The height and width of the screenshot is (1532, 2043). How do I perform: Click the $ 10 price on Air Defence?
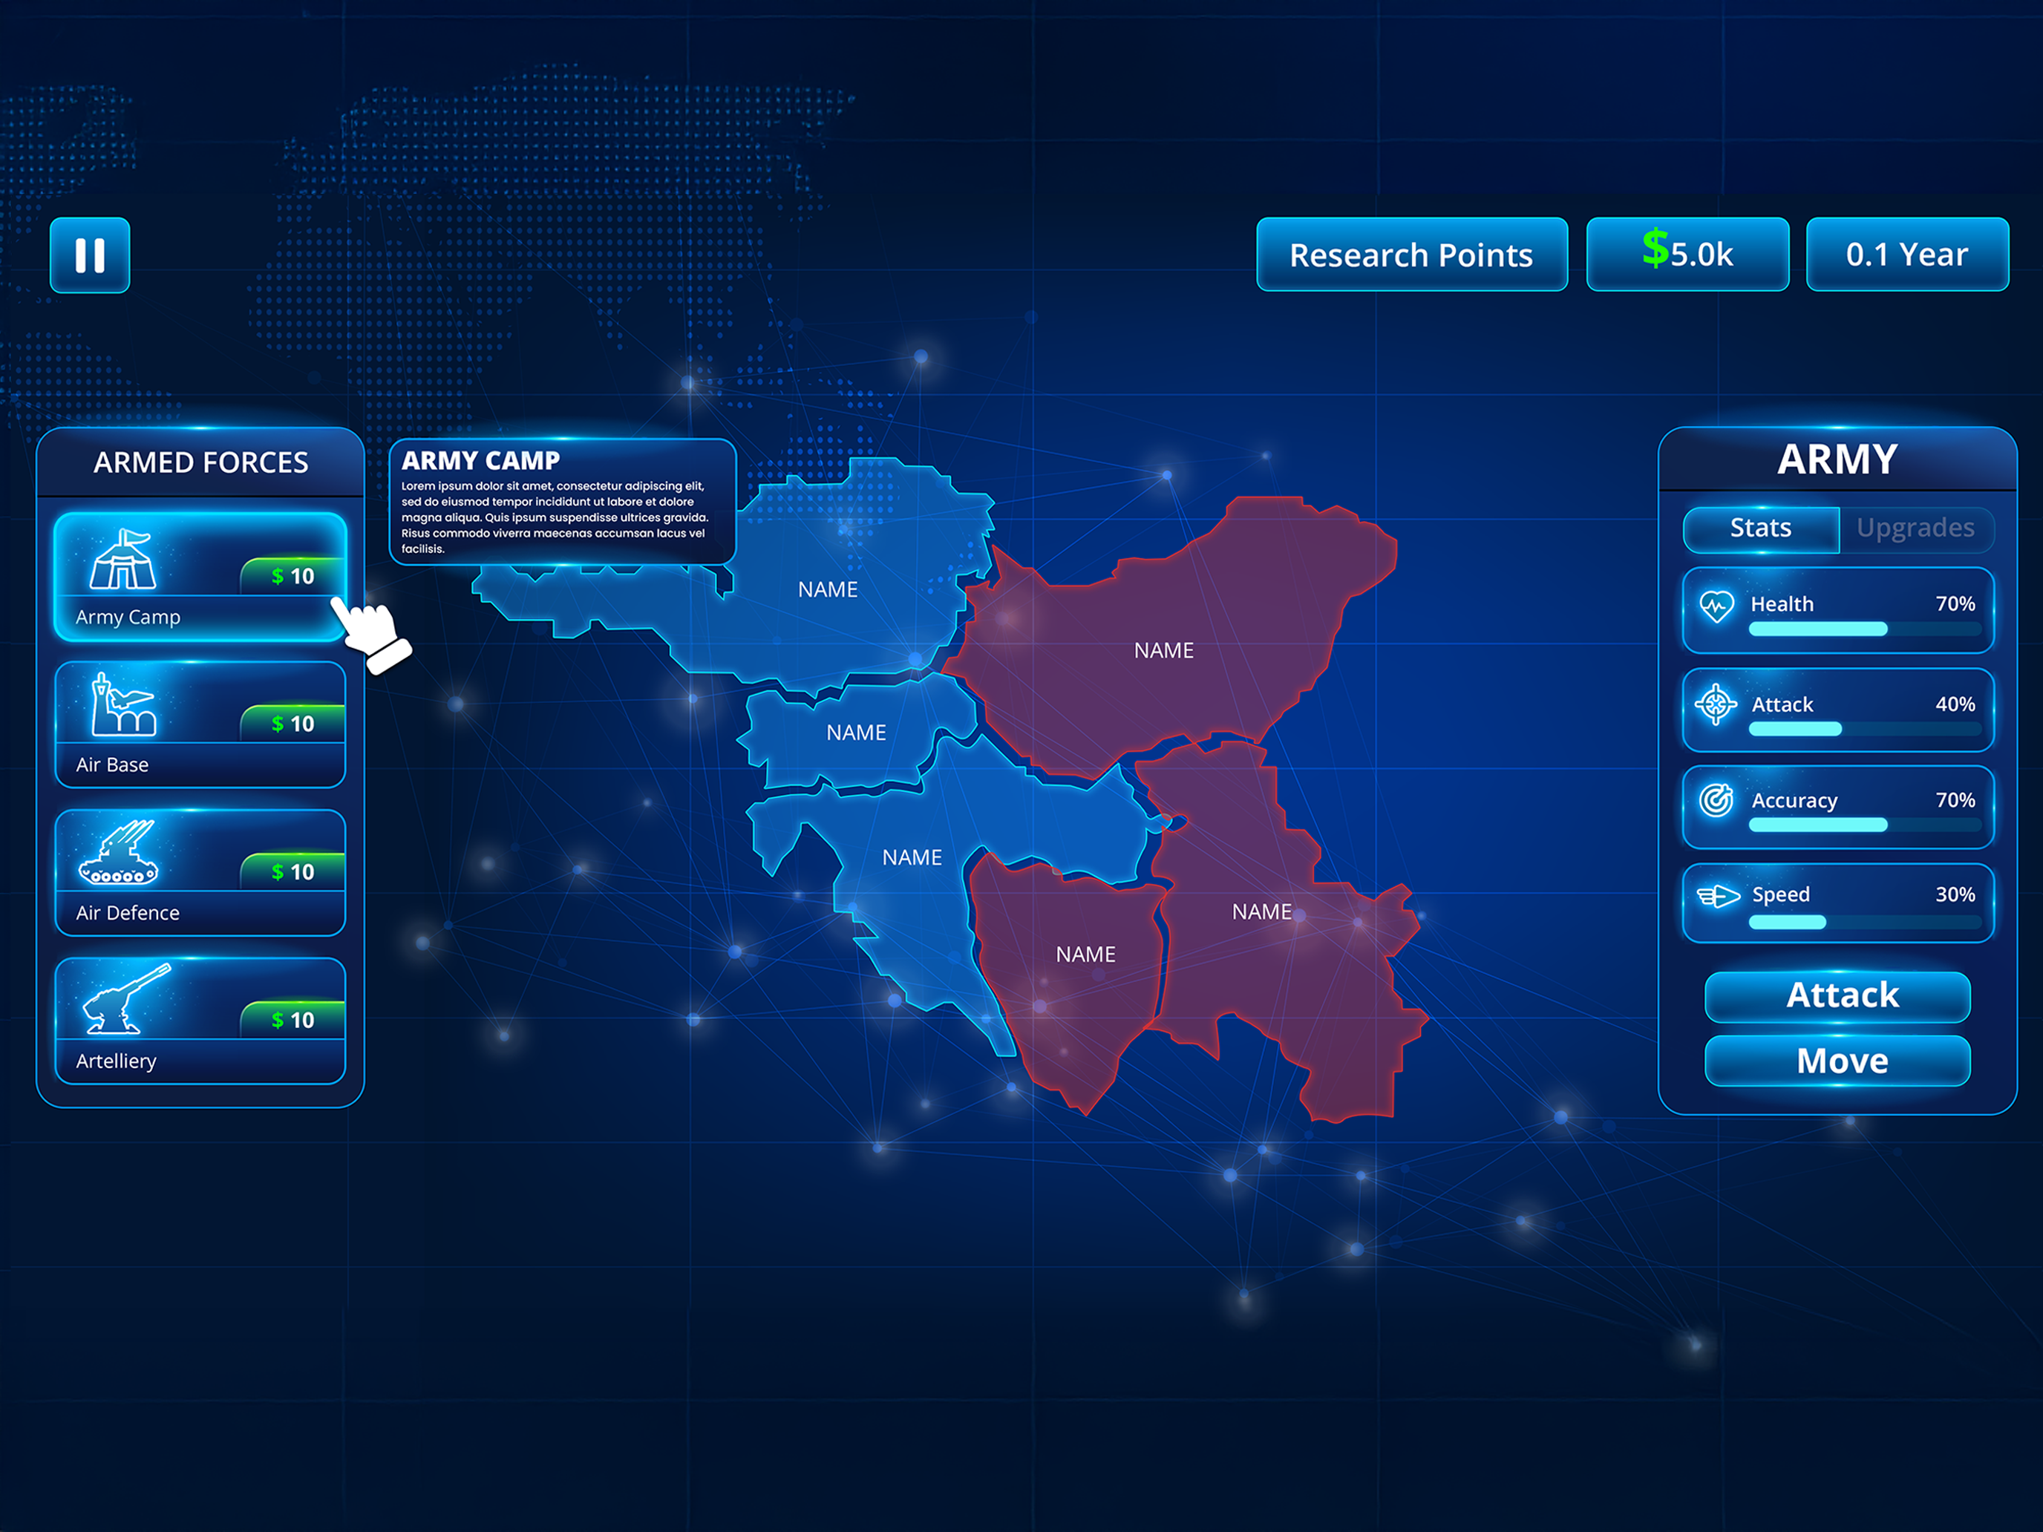pos(292,871)
